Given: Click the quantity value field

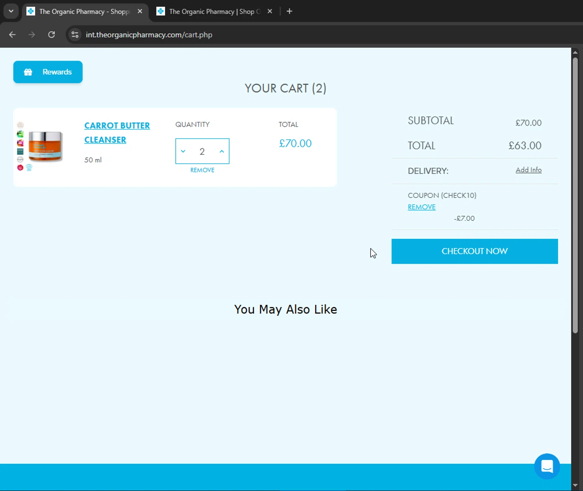Looking at the screenshot, I should coord(202,151).
